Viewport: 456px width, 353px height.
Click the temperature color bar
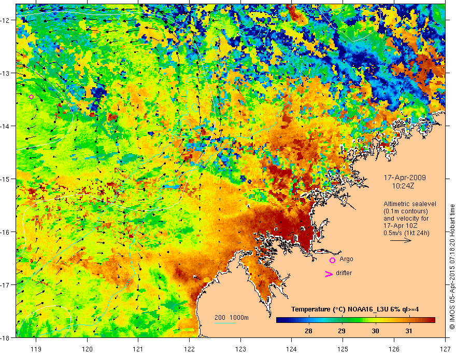355,320
